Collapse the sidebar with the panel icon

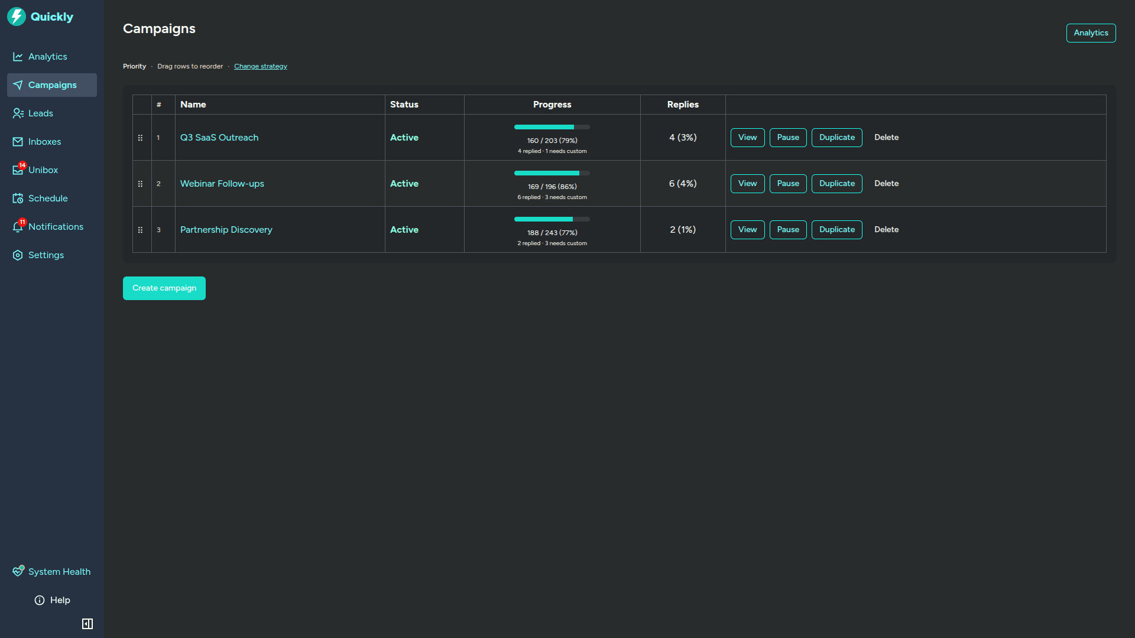(87, 624)
